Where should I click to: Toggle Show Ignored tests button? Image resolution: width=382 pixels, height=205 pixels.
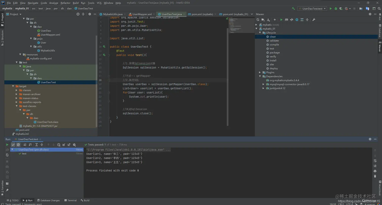click(18, 145)
